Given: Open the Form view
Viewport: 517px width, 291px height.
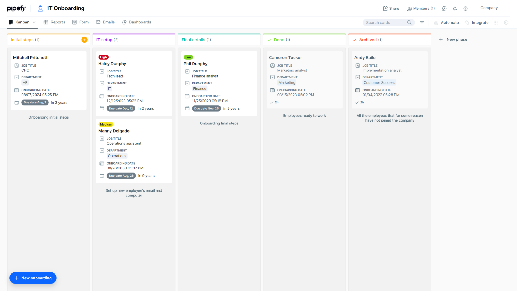Looking at the screenshot, I should (80, 22).
